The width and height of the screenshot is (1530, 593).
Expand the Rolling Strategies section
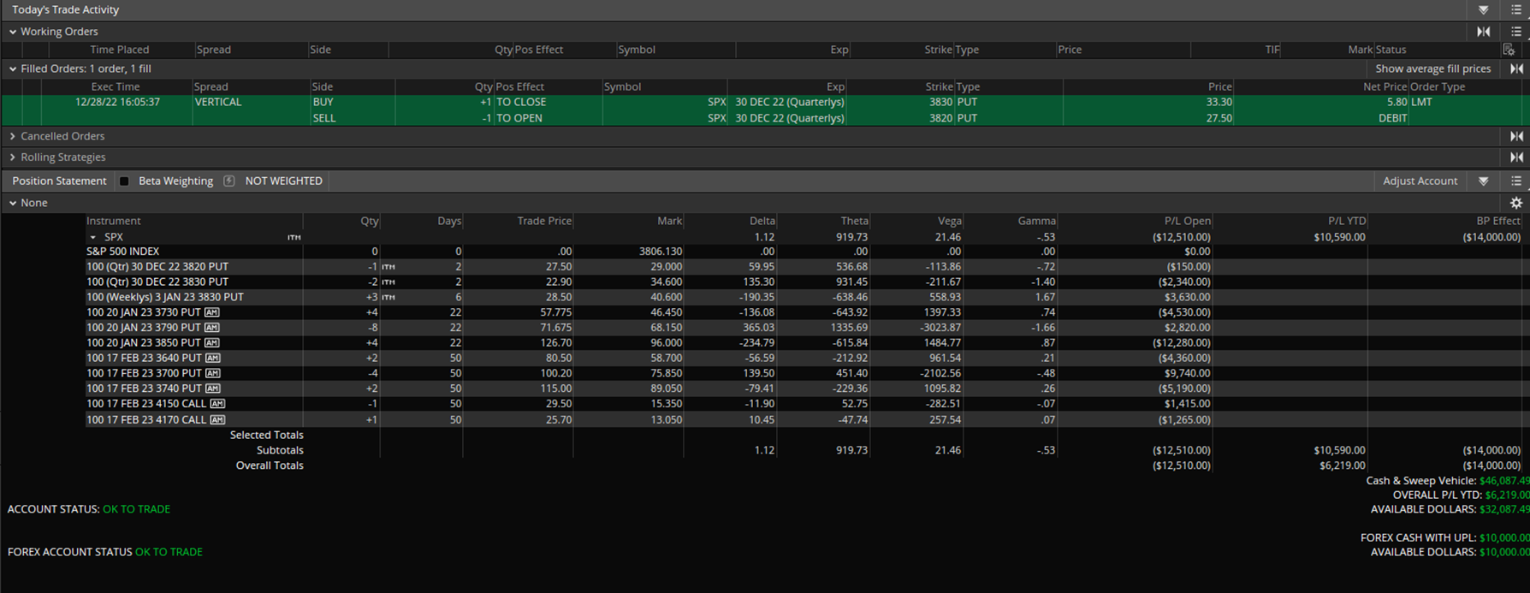[x=13, y=157]
